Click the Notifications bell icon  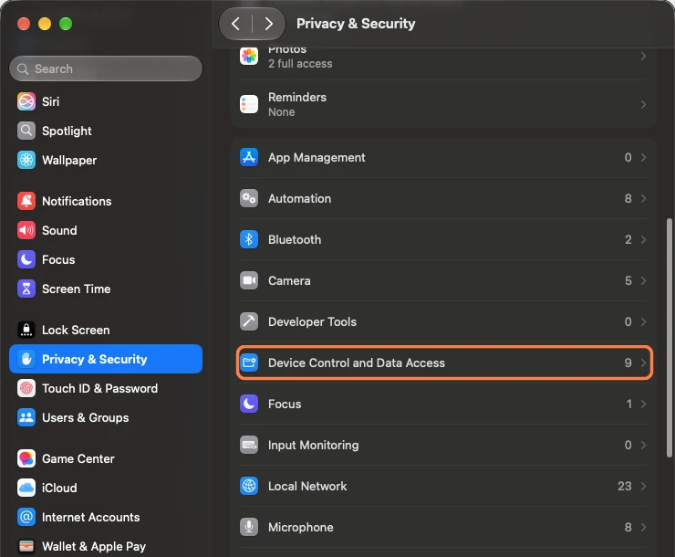click(x=26, y=201)
